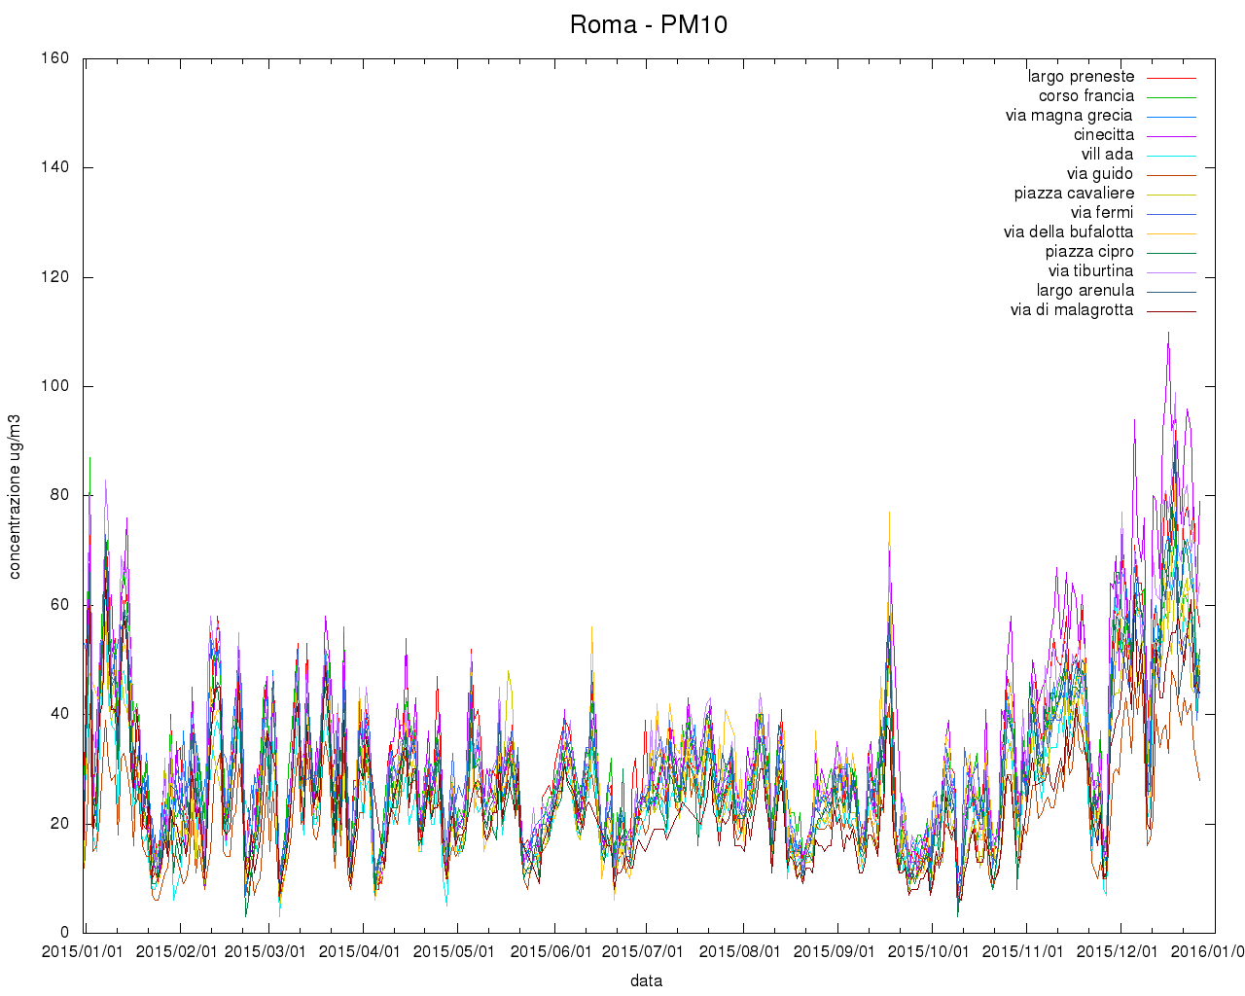Click the y-axis tick label 40
Screen dimensions: 1245x996
(59, 714)
